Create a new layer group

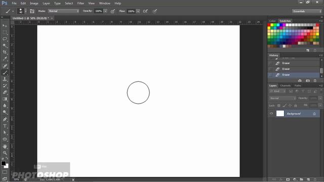pyautogui.click(x=302, y=179)
